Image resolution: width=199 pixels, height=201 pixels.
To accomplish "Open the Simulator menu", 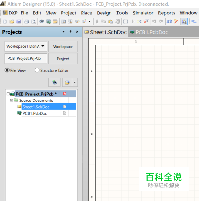I will point(143,13).
